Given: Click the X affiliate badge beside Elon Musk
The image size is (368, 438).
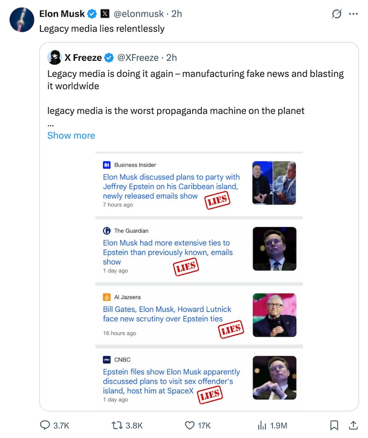Looking at the screenshot, I should pos(104,13).
